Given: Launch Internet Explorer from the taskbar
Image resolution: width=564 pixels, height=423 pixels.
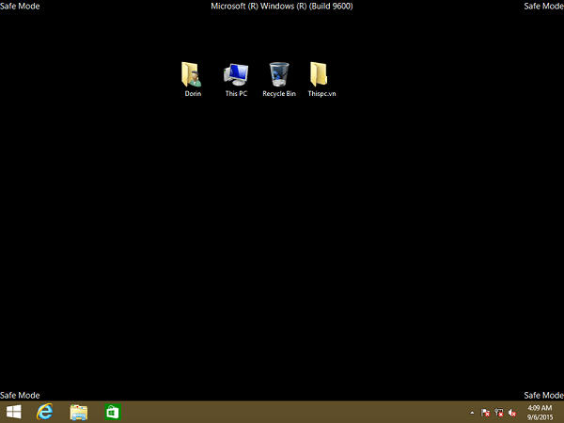Looking at the screenshot, I should tap(44, 413).
